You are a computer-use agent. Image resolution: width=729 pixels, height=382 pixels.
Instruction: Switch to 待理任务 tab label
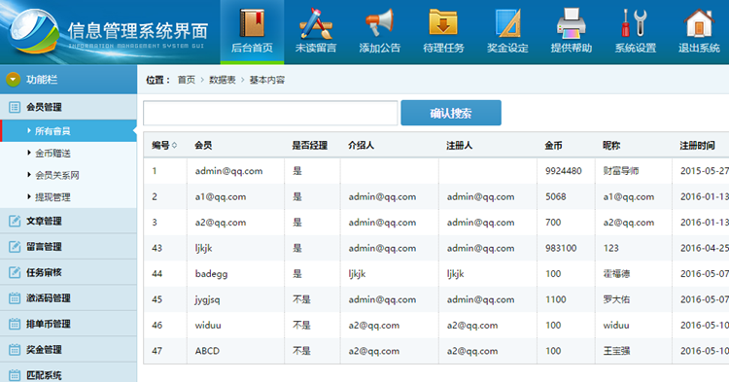click(443, 48)
